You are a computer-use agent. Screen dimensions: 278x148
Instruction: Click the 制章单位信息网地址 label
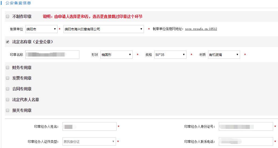[168, 29]
